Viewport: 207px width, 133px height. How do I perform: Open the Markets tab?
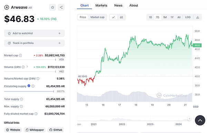(x=101, y=5)
